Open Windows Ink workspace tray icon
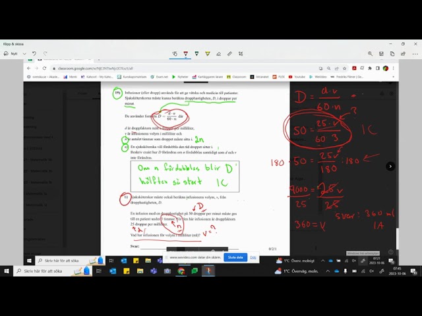422x316 pixels. click(381, 271)
